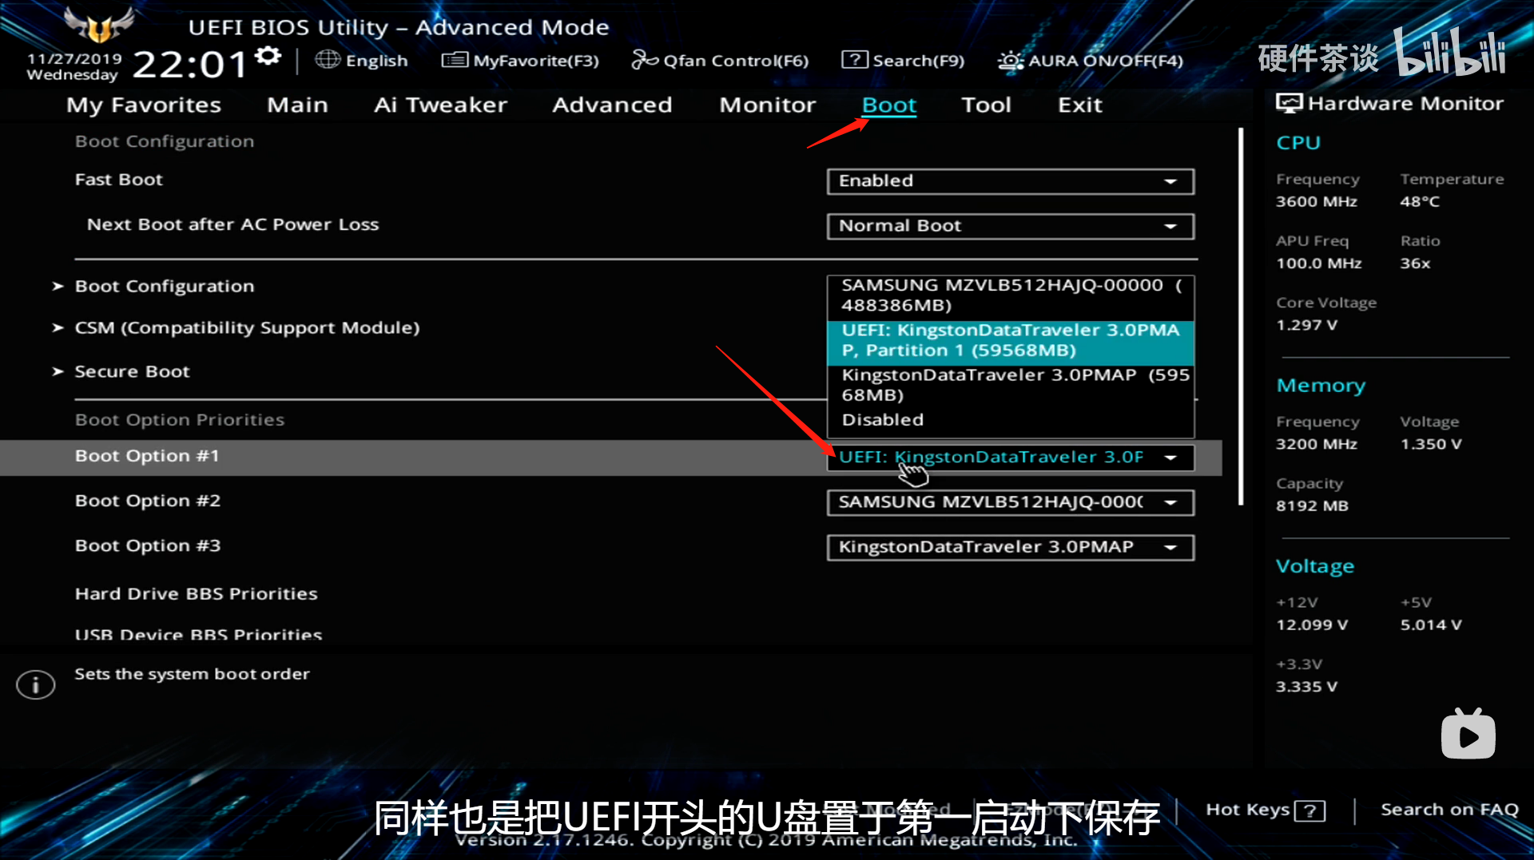Image resolution: width=1534 pixels, height=860 pixels.
Task: Click the +3.3V 3.335 V reading
Action: (1306, 687)
